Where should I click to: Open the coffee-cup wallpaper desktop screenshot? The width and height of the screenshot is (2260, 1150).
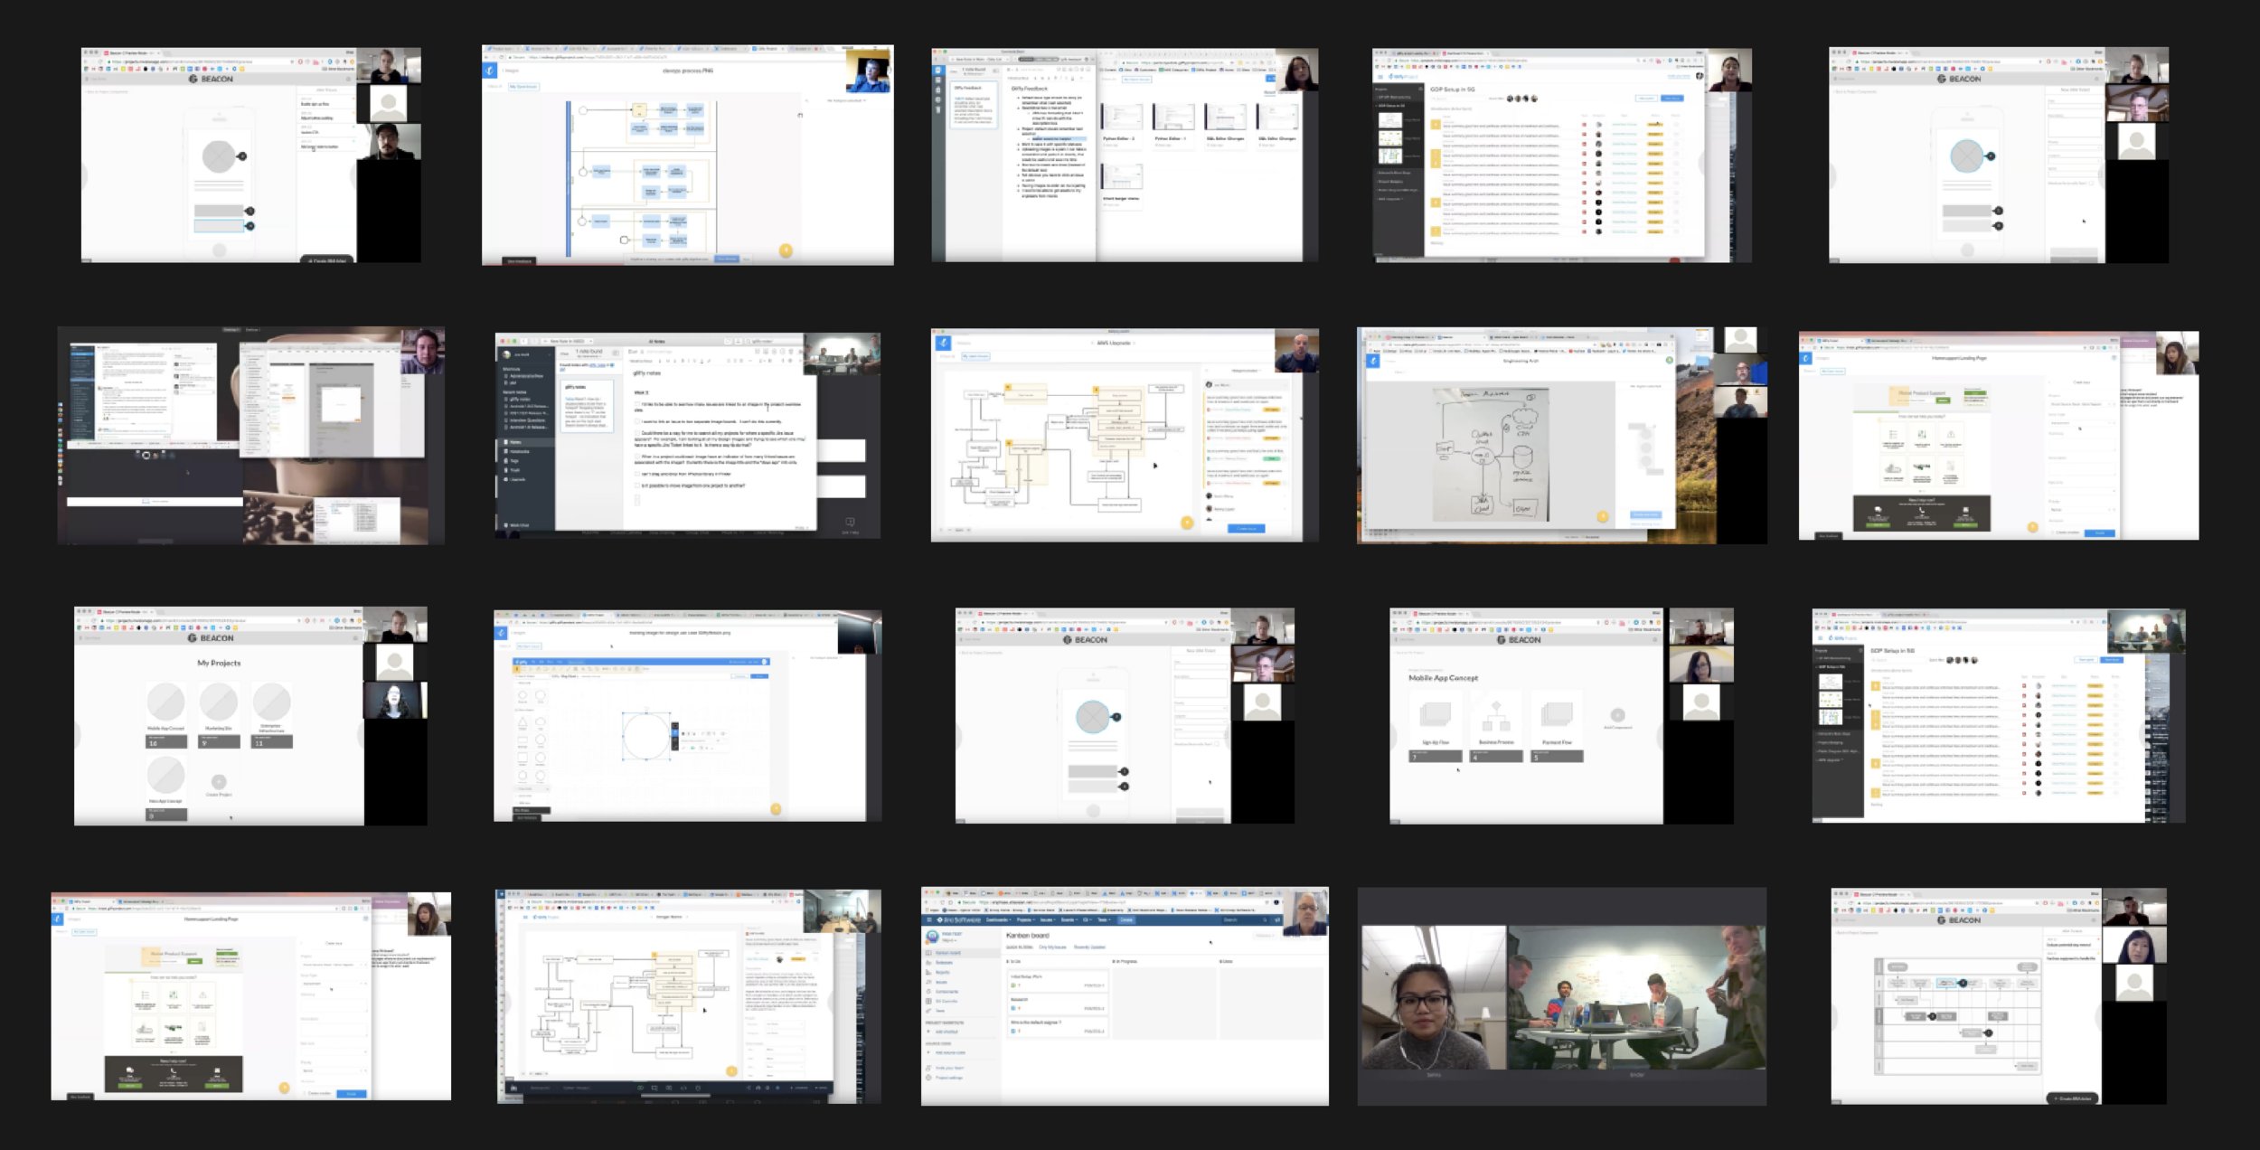point(250,436)
